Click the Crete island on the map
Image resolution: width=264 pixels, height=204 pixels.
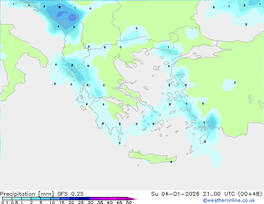point(152,157)
